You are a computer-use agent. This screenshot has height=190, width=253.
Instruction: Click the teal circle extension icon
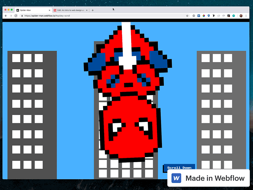pos(233,15)
